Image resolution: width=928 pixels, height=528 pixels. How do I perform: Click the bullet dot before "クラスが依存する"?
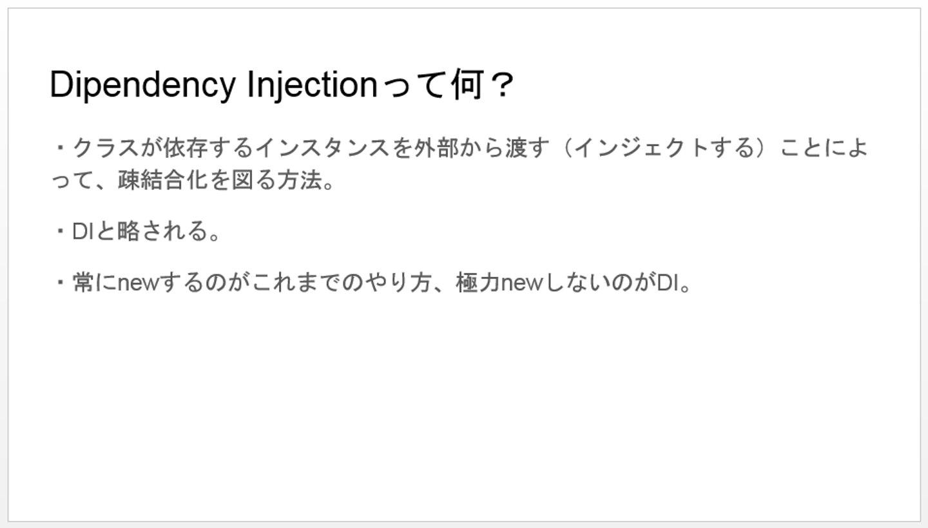coord(61,148)
